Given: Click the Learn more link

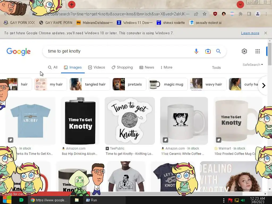Looking at the screenshot, I should [x=250, y=33].
